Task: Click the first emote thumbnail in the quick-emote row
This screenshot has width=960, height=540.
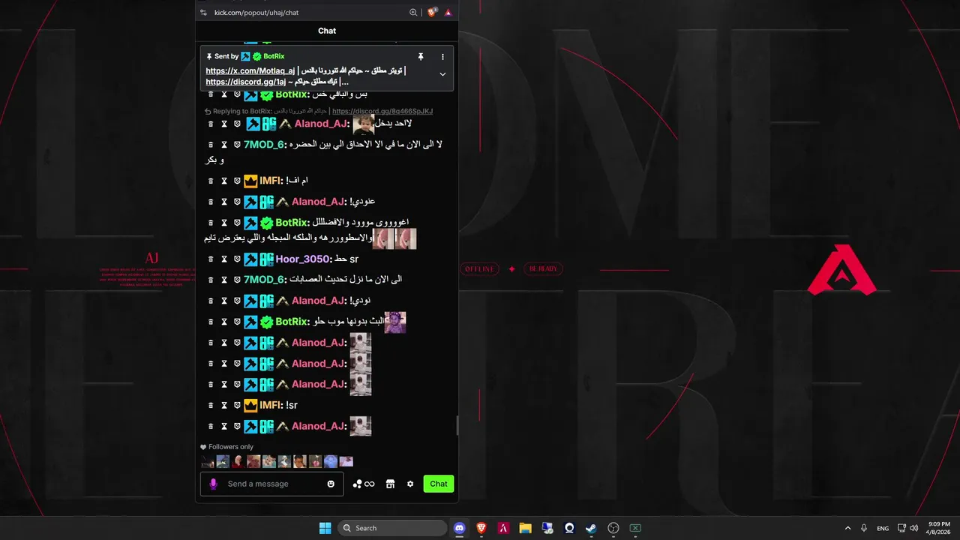Action: pyautogui.click(x=207, y=461)
